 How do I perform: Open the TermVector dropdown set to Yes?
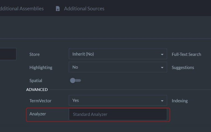tap(118, 100)
